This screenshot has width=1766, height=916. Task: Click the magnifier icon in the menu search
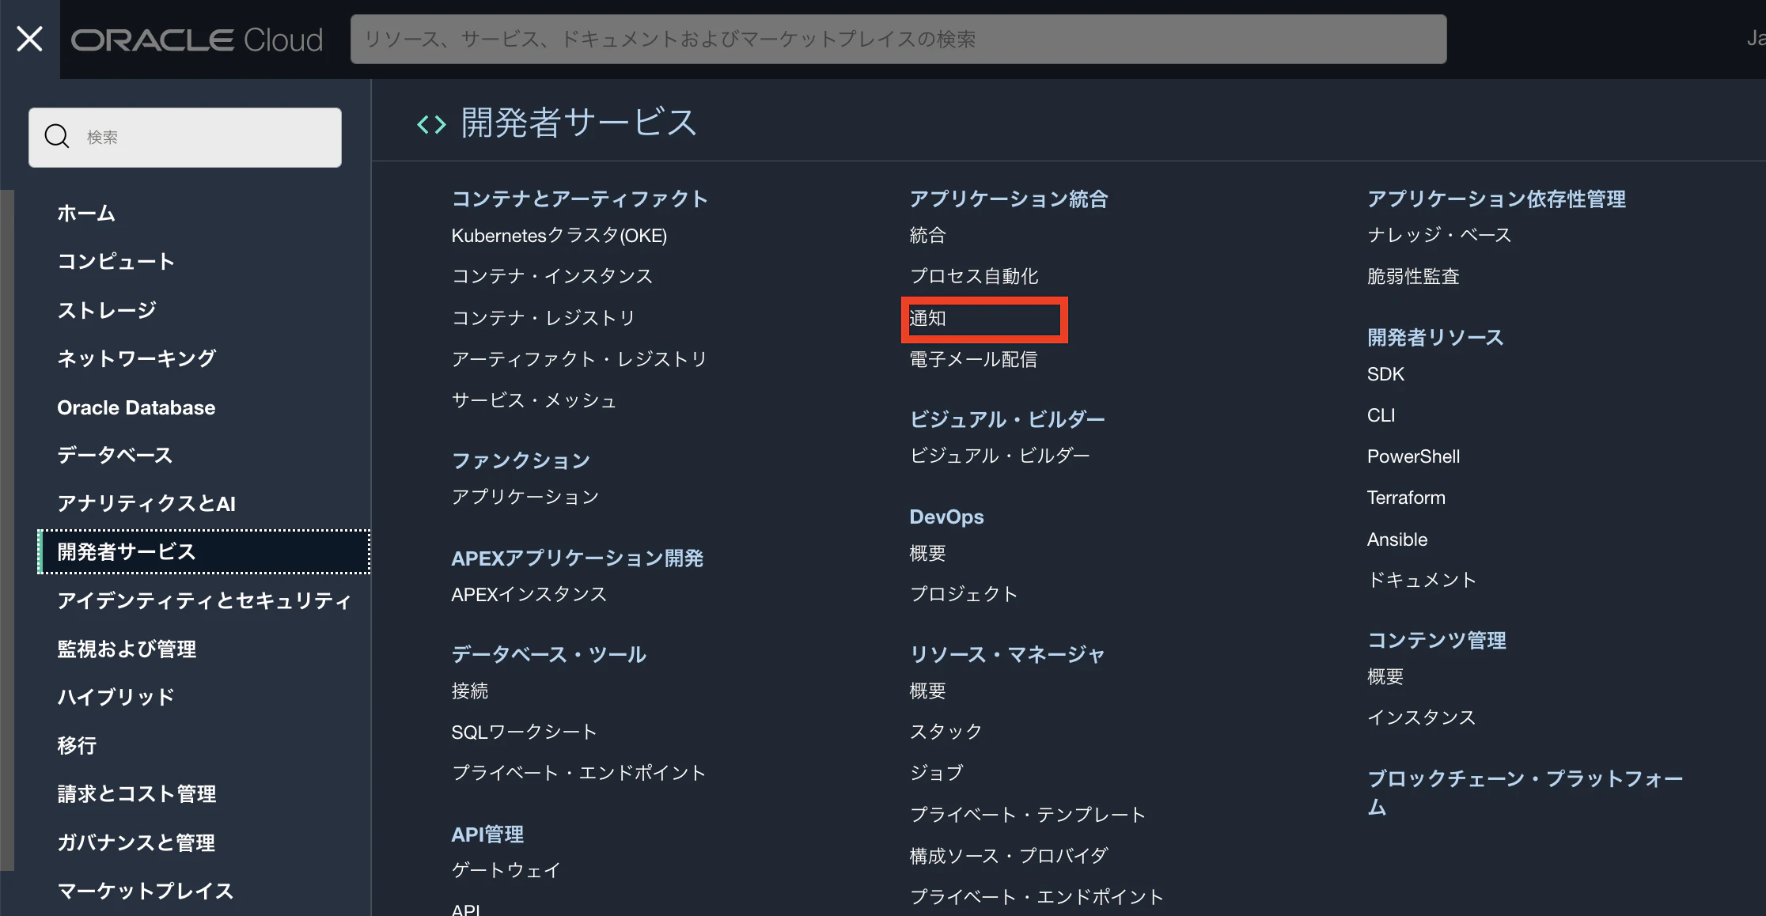pos(57,136)
